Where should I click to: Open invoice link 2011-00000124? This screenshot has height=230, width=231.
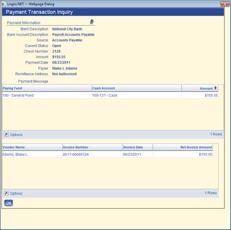[x=75, y=154]
